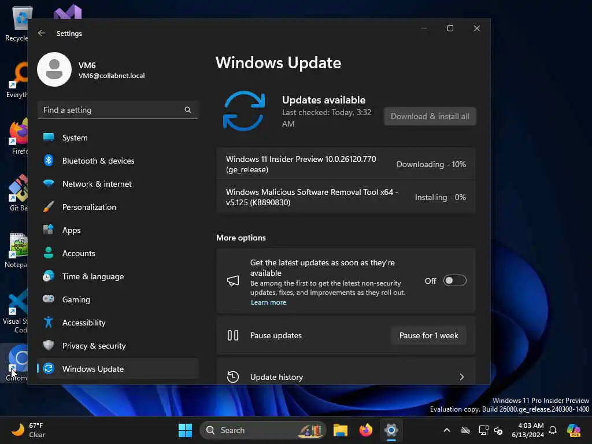Click the muted volume icon in system tray
Viewport: 592px width, 444px height.
point(498,430)
